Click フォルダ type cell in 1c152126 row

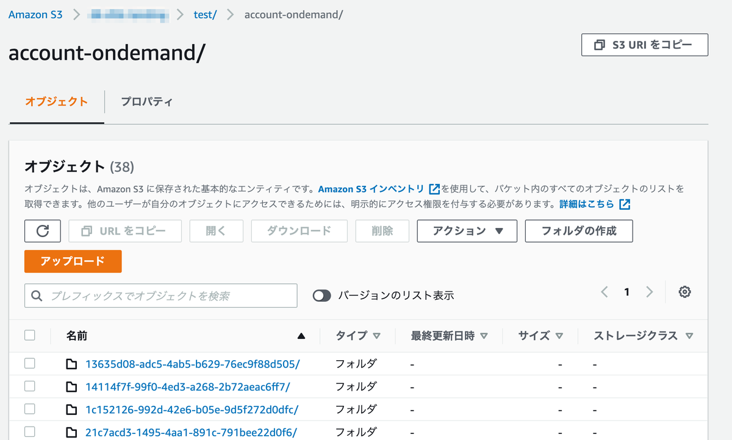pos(356,410)
